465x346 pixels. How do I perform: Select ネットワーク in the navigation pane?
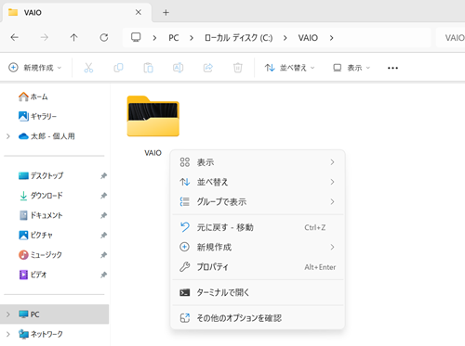pyautogui.click(x=41, y=334)
